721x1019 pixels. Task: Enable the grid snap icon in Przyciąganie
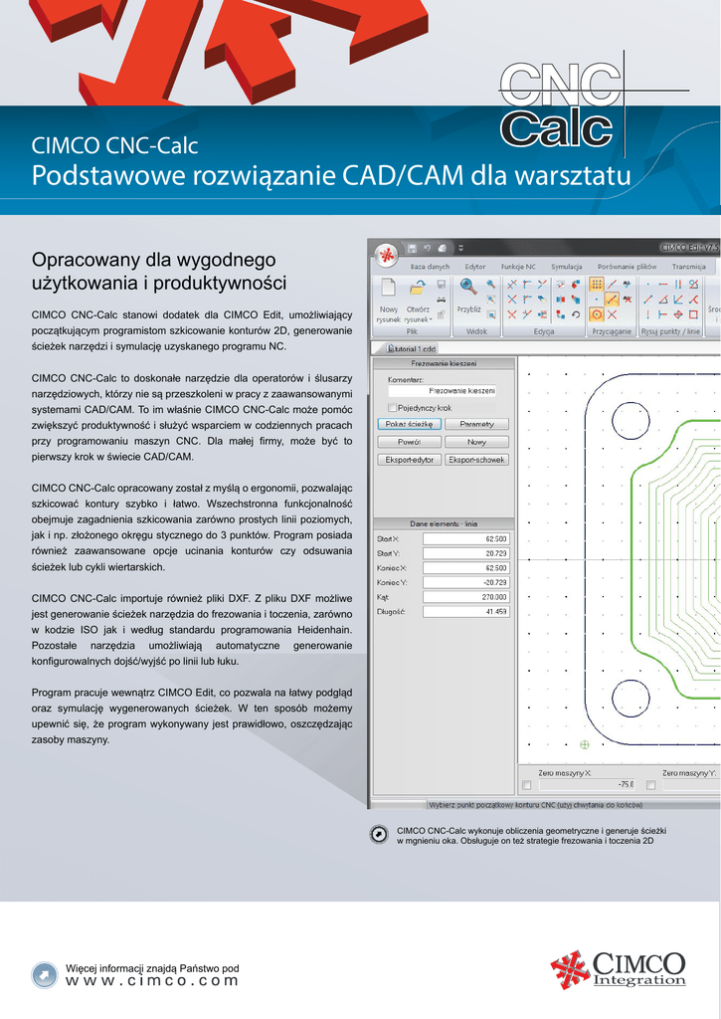click(597, 284)
